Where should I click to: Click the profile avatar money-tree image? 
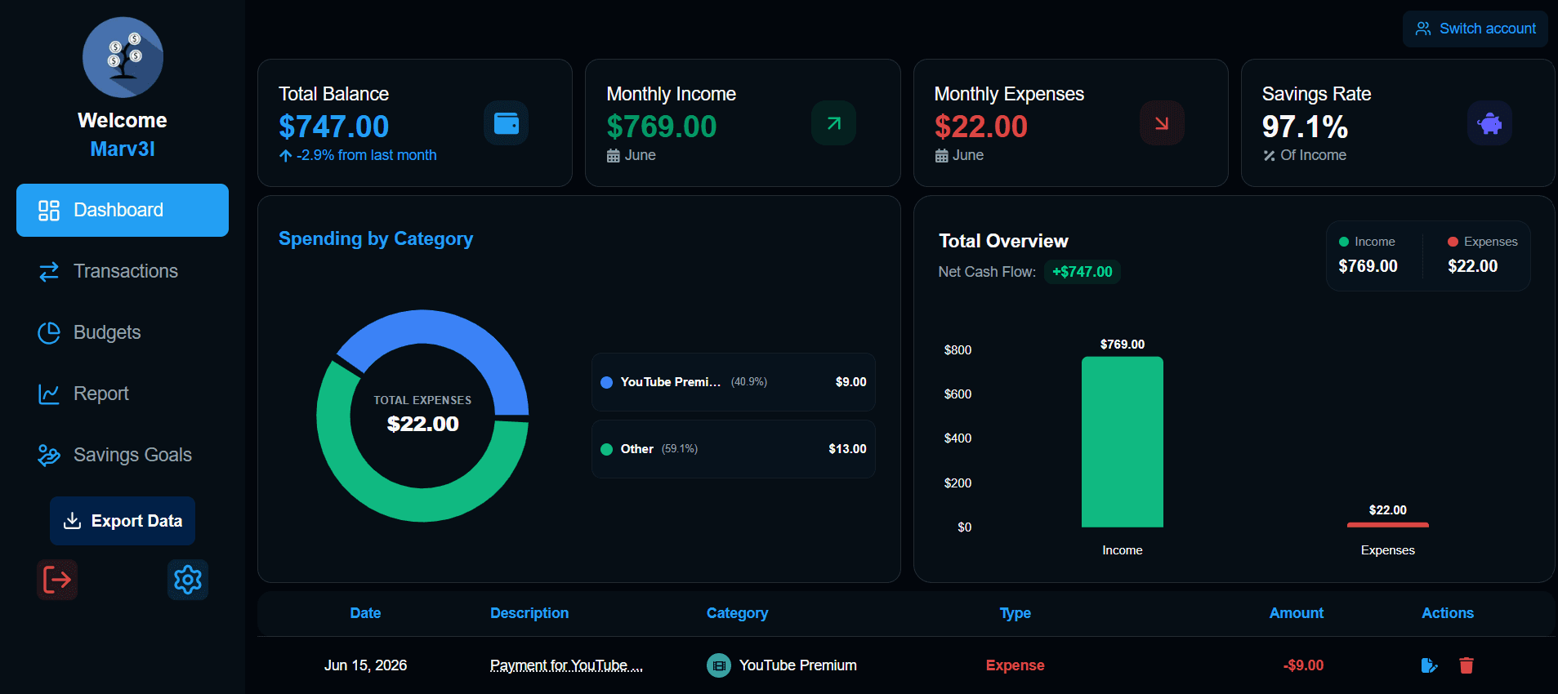pos(123,57)
